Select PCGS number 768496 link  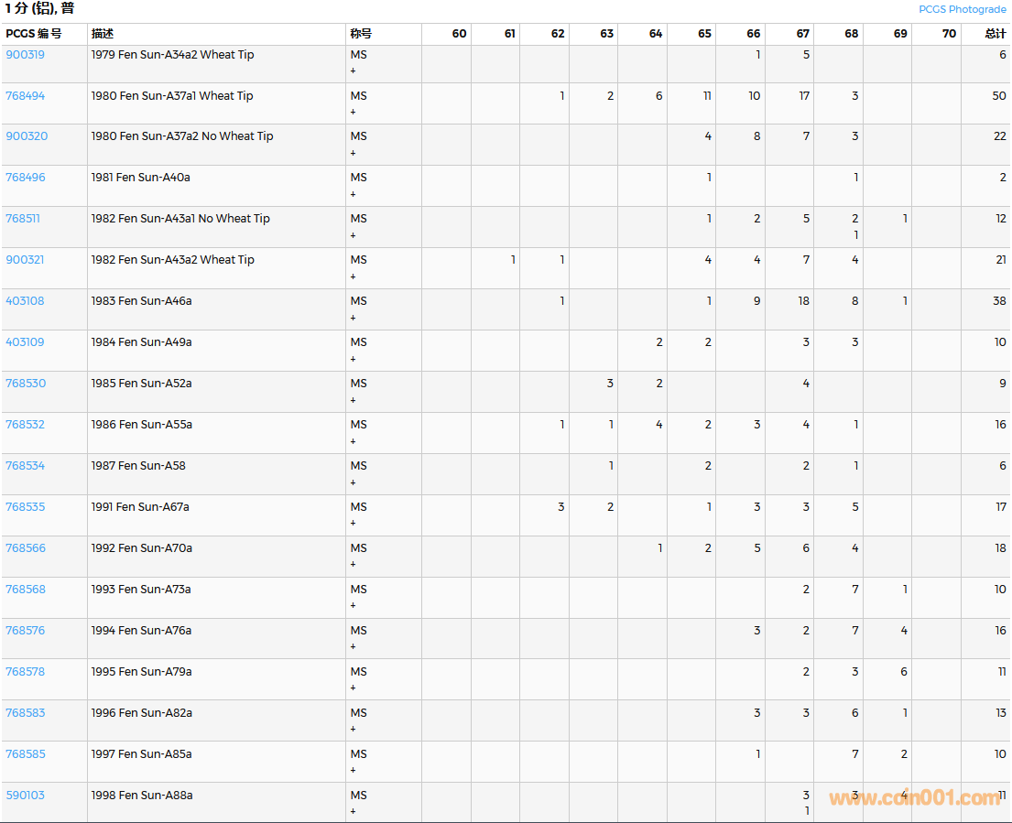tap(25, 178)
